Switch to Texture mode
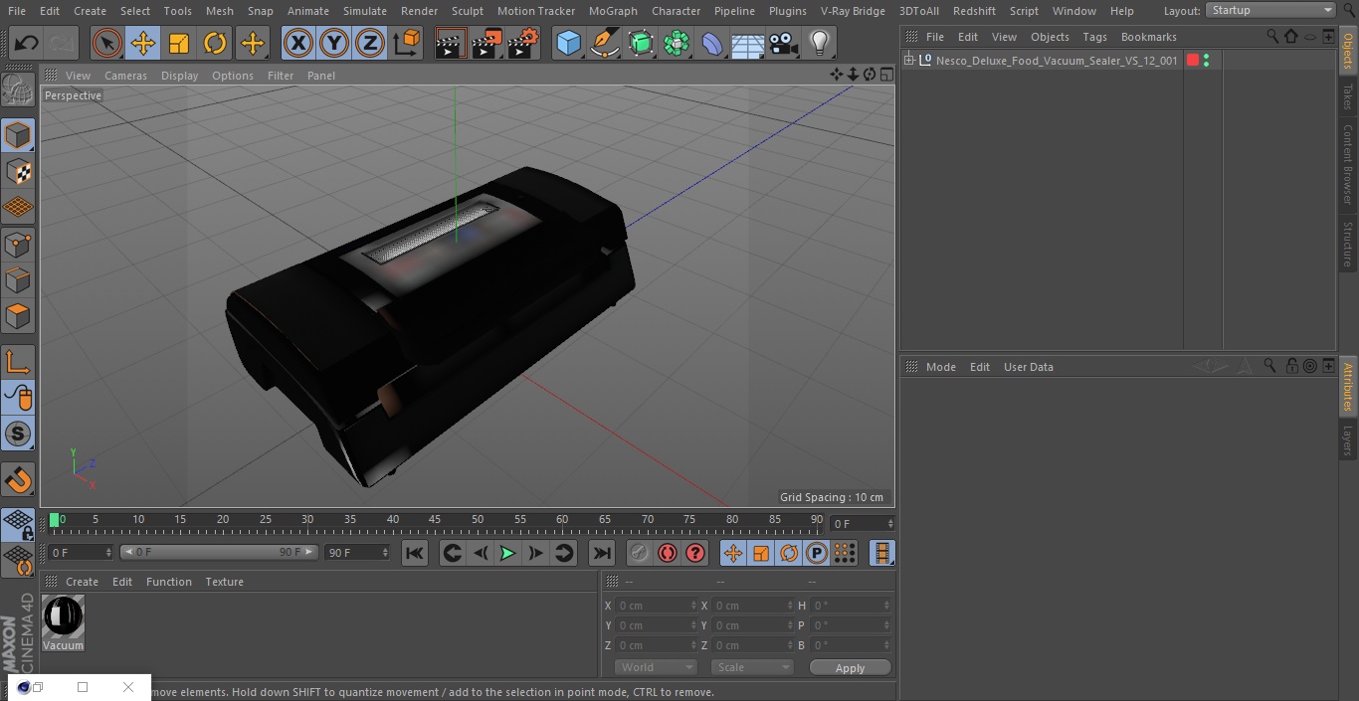The image size is (1359, 701). tap(18, 172)
